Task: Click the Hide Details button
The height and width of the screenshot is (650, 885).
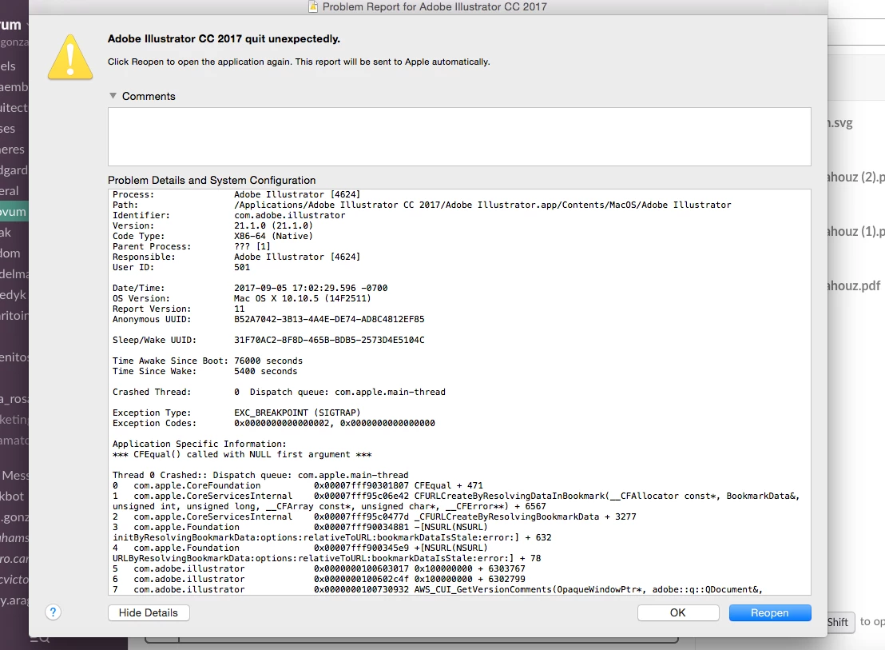Action: 149,612
